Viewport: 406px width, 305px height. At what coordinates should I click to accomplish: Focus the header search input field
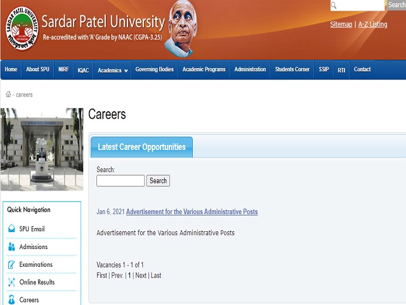(357, 5)
